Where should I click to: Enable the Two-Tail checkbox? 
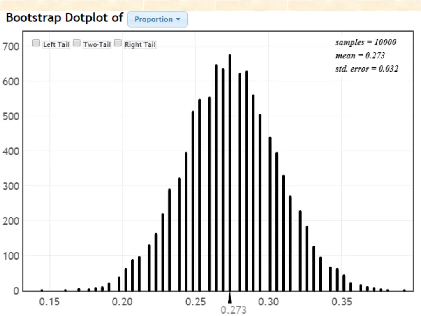(x=77, y=43)
